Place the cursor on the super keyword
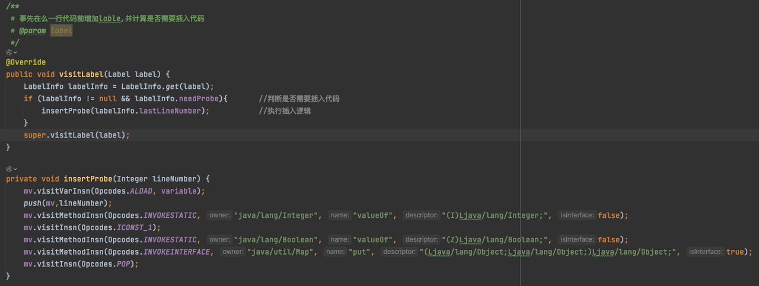This screenshot has height=286, width=759. pos(34,135)
